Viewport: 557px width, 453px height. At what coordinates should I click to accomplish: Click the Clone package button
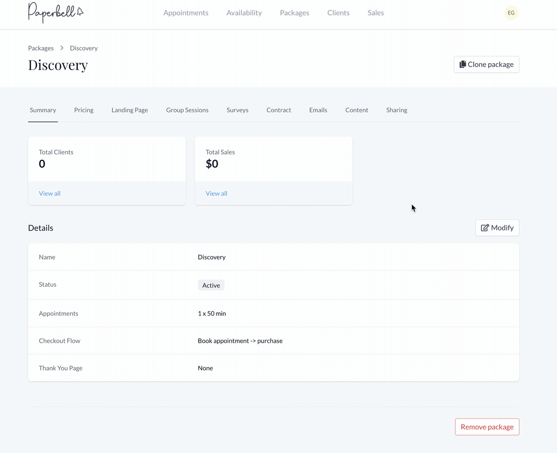coord(486,64)
